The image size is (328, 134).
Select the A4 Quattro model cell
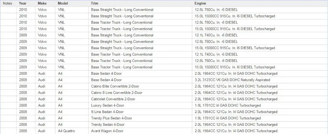pos(72,131)
